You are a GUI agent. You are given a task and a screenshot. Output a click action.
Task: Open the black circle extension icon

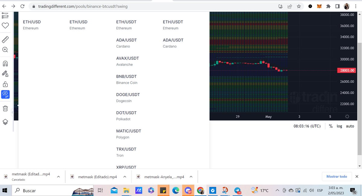(310, 6)
